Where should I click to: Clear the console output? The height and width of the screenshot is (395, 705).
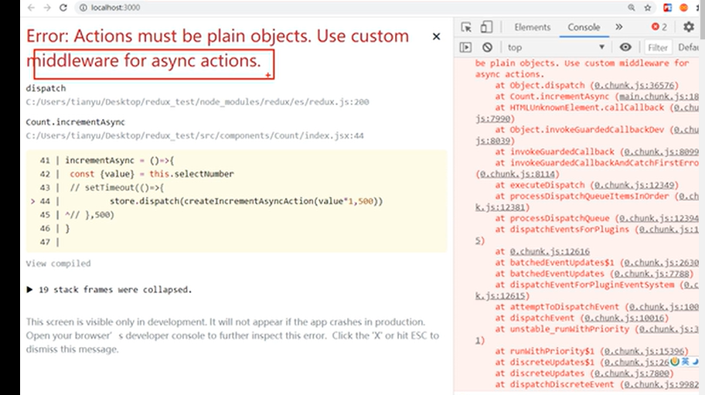click(487, 47)
